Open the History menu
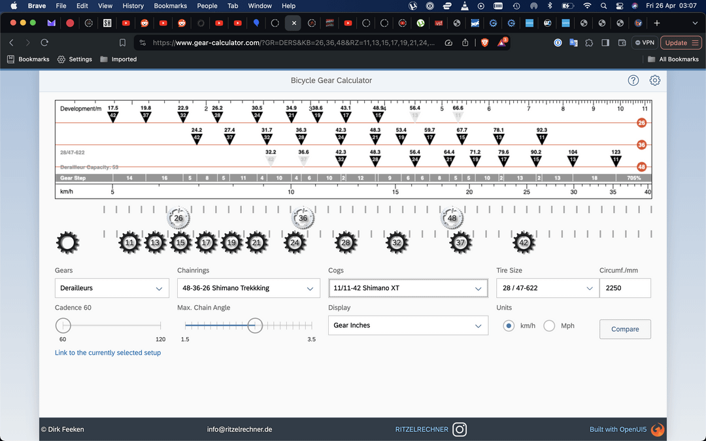Image resolution: width=706 pixels, height=441 pixels. [x=133, y=6]
